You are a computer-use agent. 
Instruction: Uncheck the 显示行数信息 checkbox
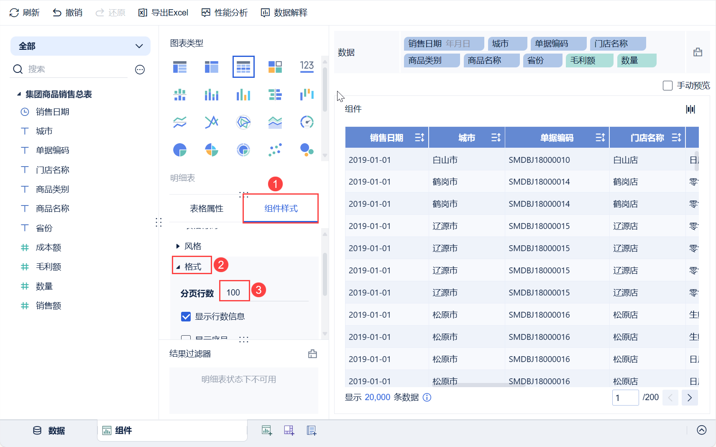click(x=186, y=316)
